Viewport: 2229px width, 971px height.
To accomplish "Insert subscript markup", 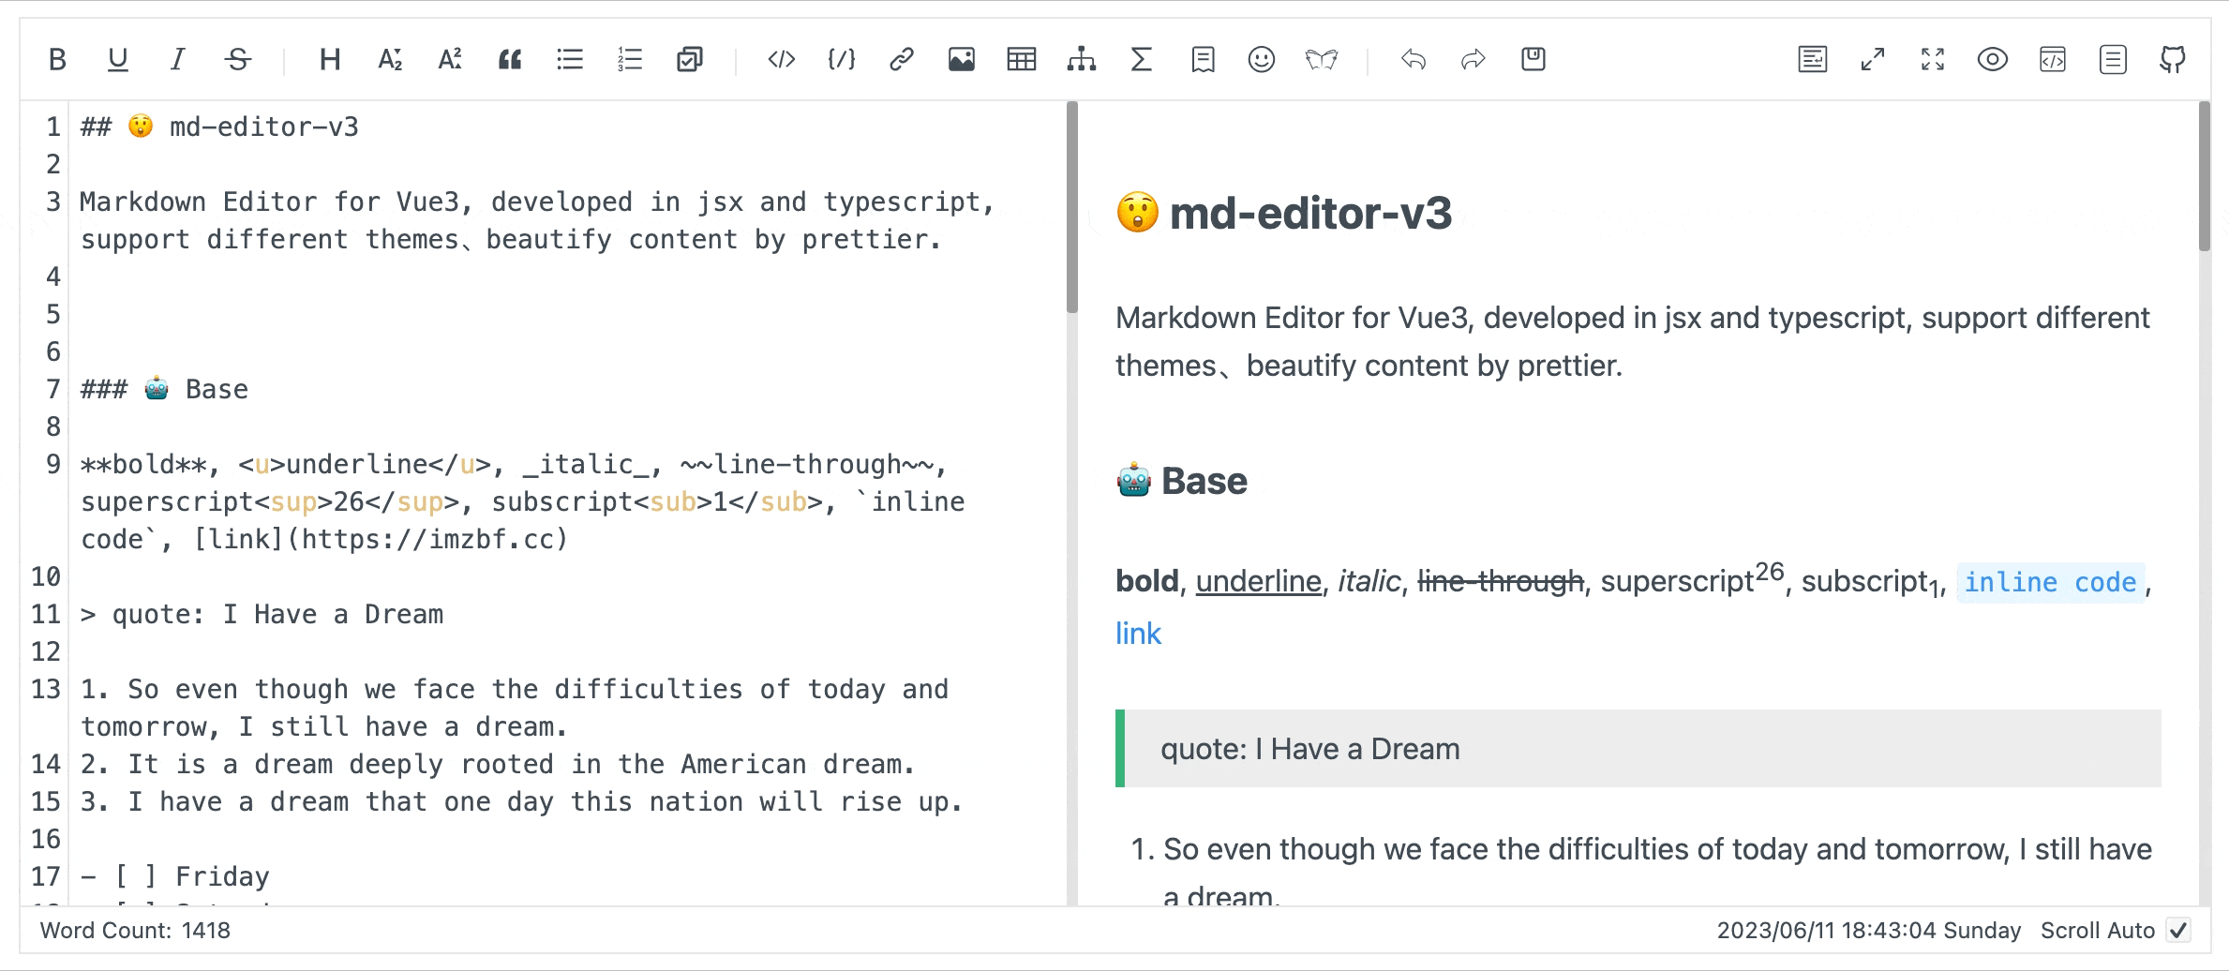I will tap(390, 60).
